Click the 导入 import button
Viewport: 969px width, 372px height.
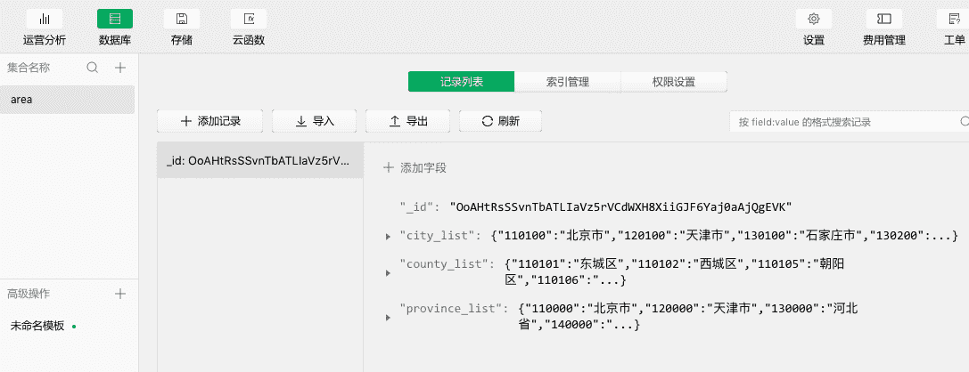click(314, 121)
